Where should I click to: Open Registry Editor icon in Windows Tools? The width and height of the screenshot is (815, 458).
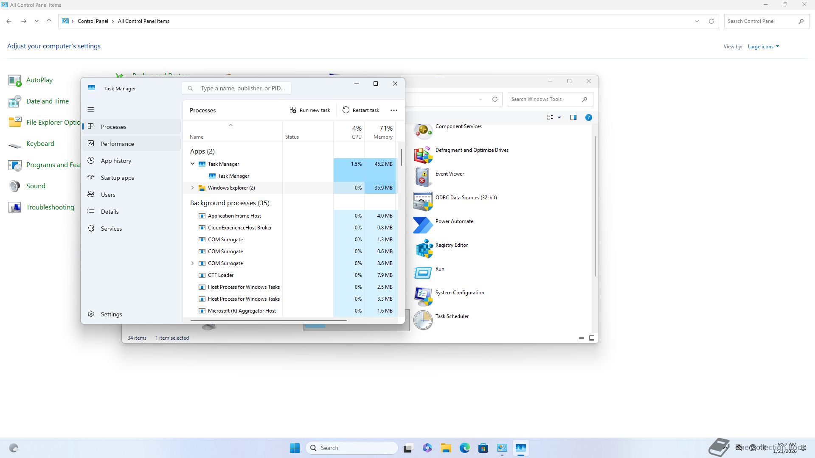(x=424, y=249)
